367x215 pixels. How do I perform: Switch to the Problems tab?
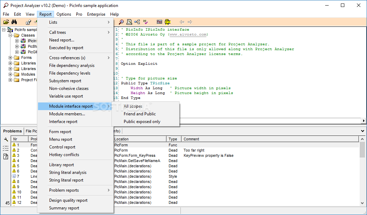[13, 131]
